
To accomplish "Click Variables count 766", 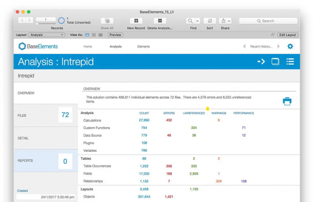I will tap(144, 150).
